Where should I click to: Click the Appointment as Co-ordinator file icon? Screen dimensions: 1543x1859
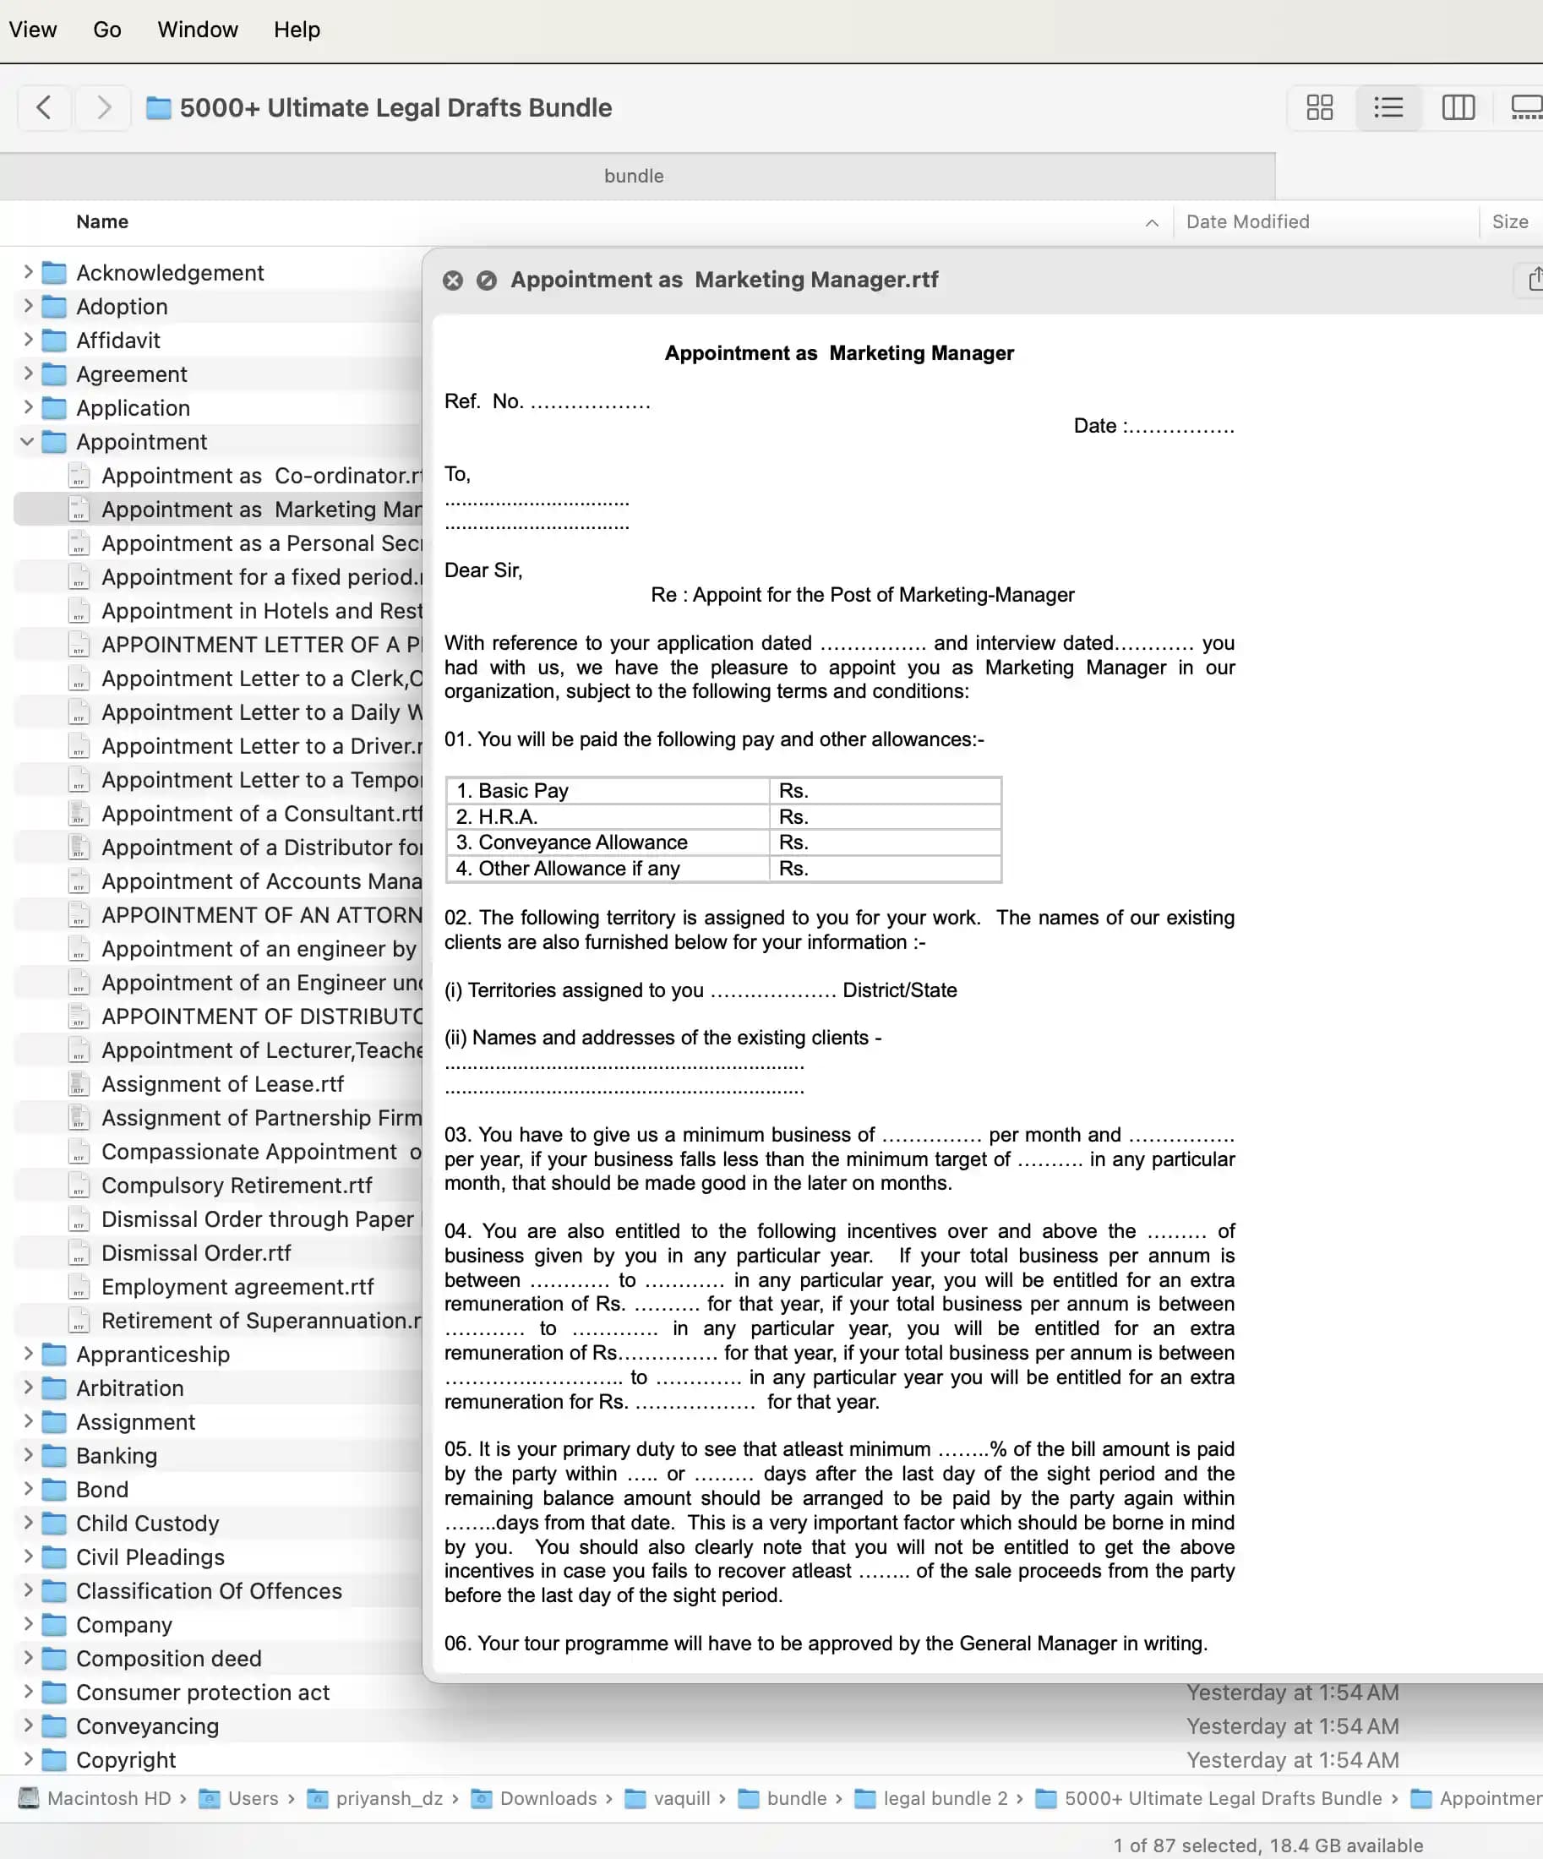(x=79, y=476)
